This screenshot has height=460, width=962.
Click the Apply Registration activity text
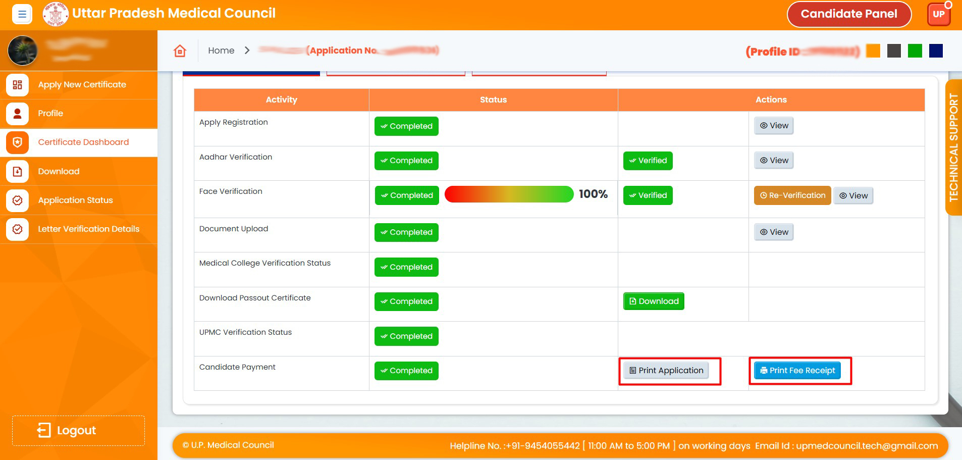tap(234, 122)
